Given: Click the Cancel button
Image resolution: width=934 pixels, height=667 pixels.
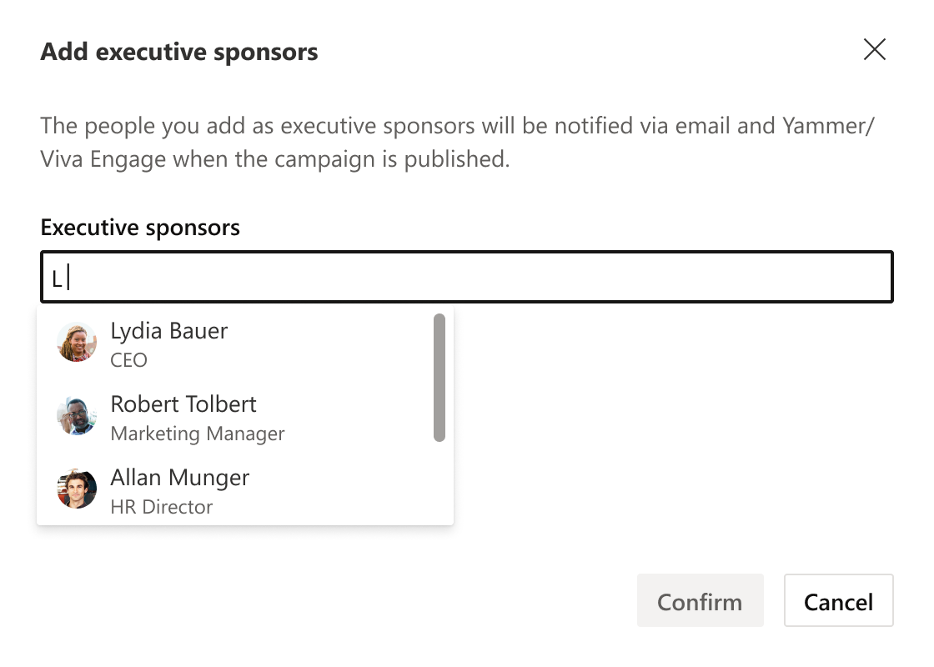Looking at the screenshot, I should click(838, 600).
